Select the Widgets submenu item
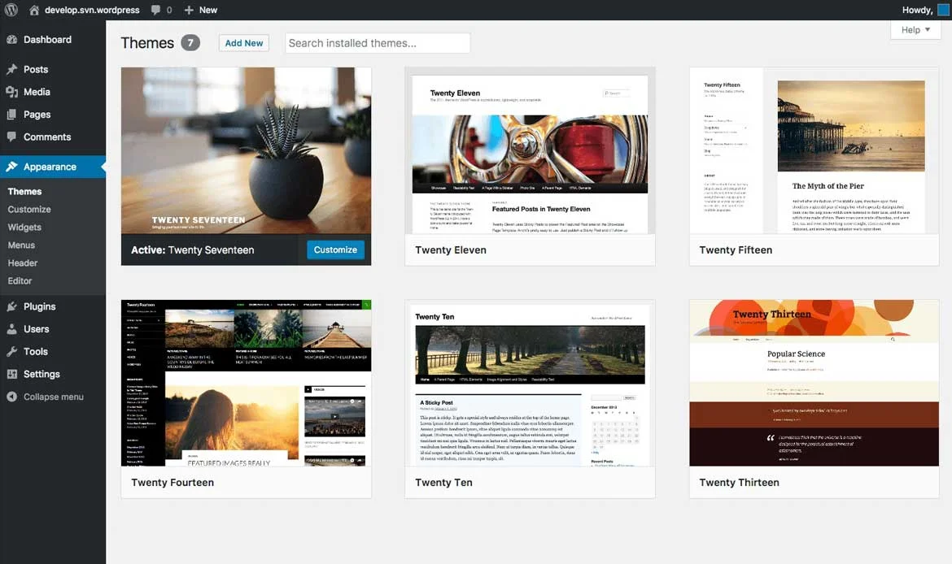Screen dimensions: 952x564 (24, 227)
